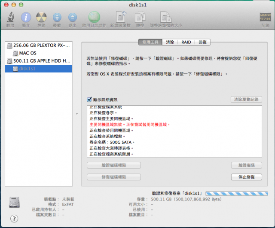Click the yellow minimize window button
The width and height of the screenshot is (275, 228).
coord(14,5)
